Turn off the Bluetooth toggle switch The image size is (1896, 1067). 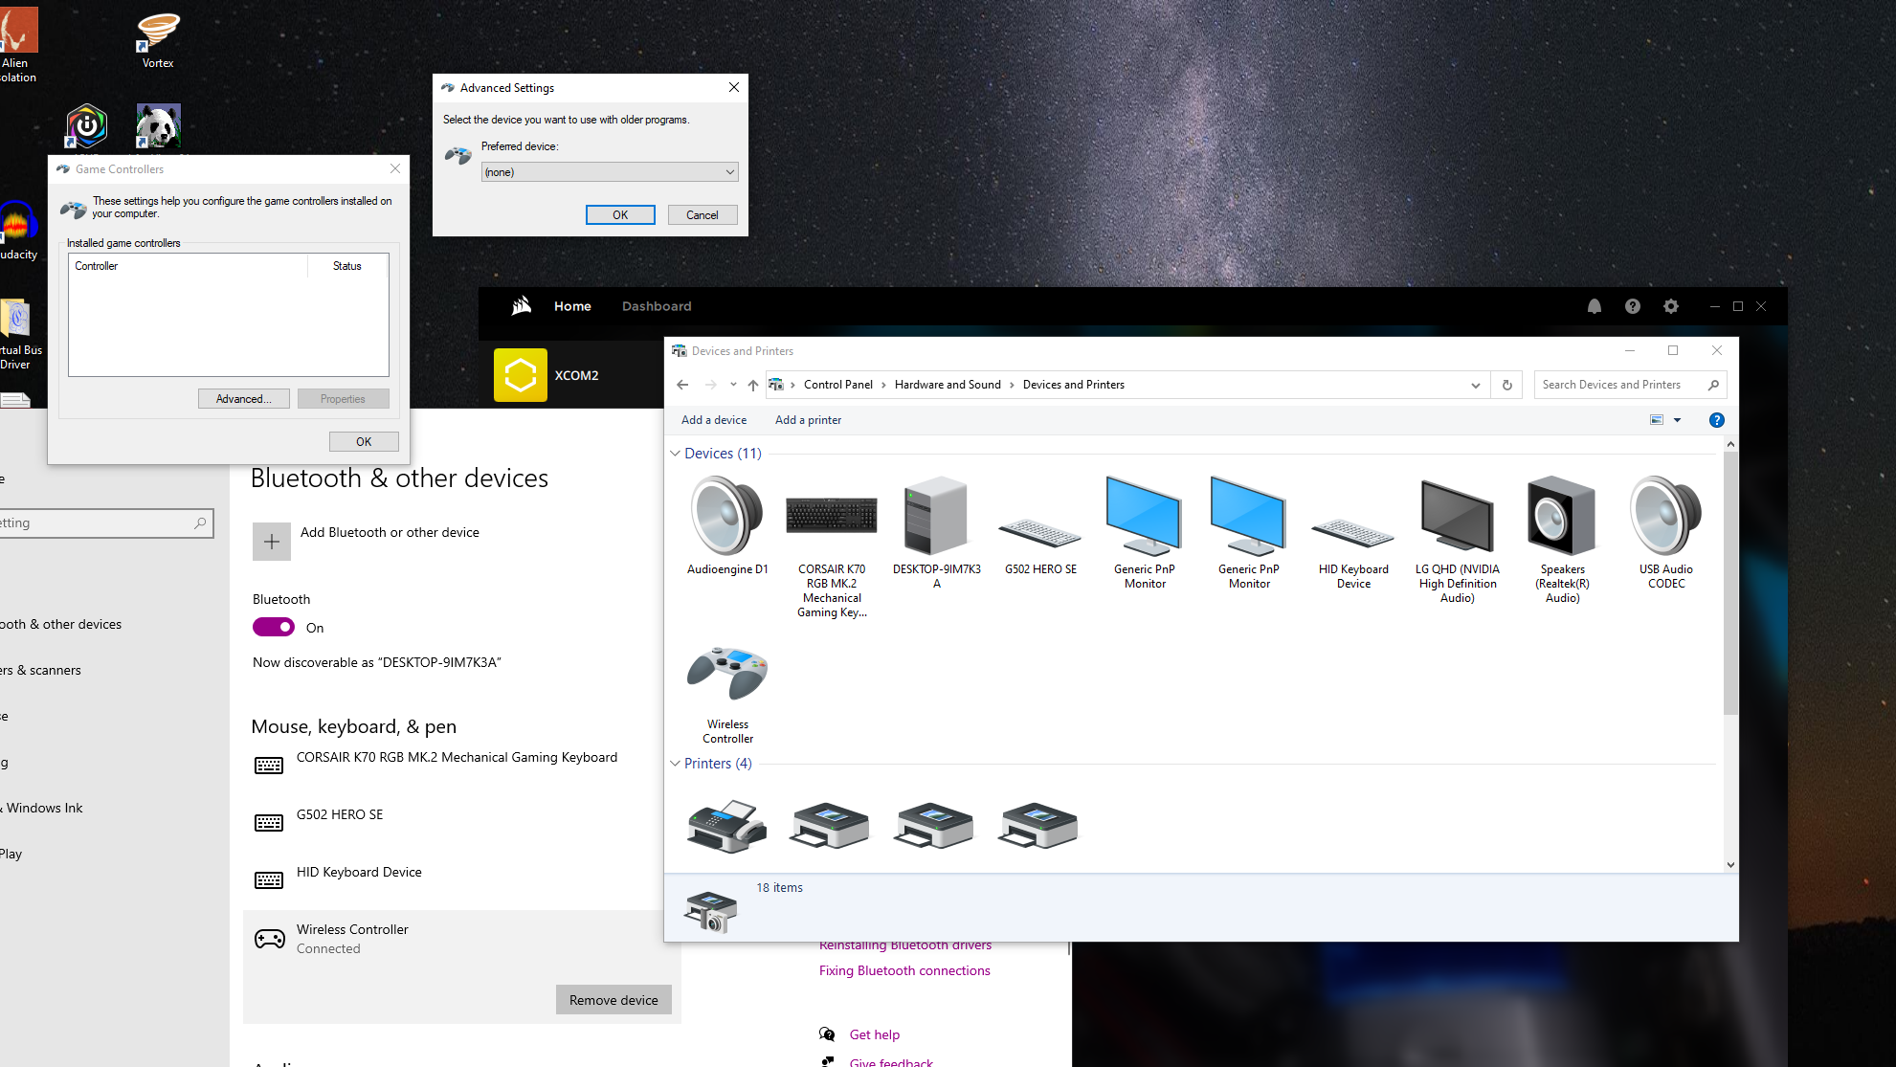pos(274,627)
